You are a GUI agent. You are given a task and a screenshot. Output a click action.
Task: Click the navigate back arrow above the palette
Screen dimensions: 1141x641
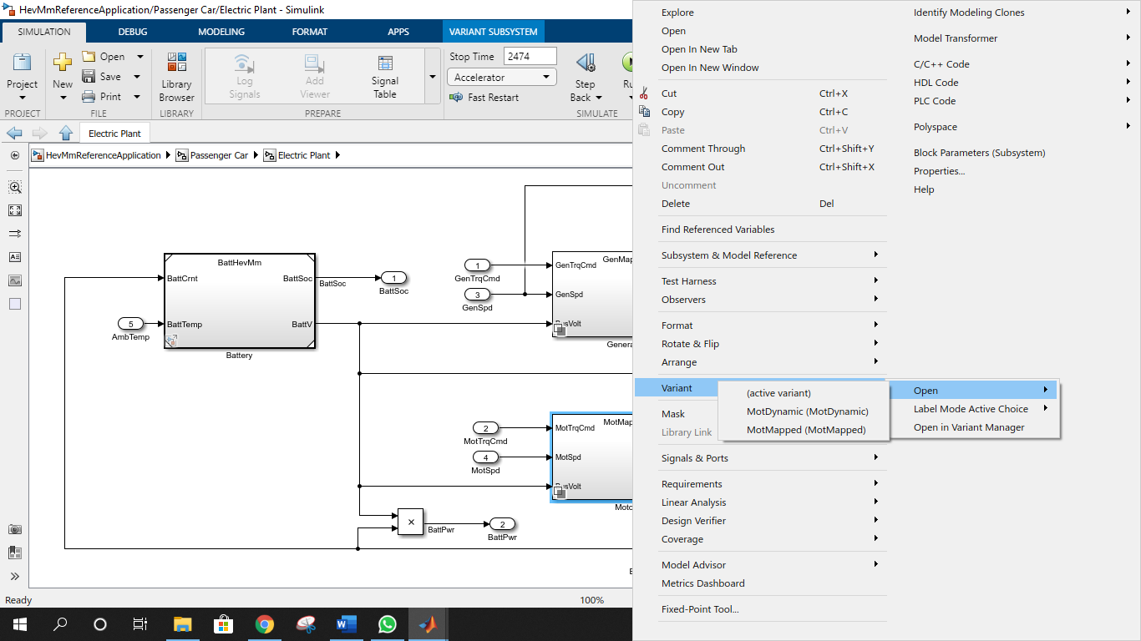tap(13, 133)
